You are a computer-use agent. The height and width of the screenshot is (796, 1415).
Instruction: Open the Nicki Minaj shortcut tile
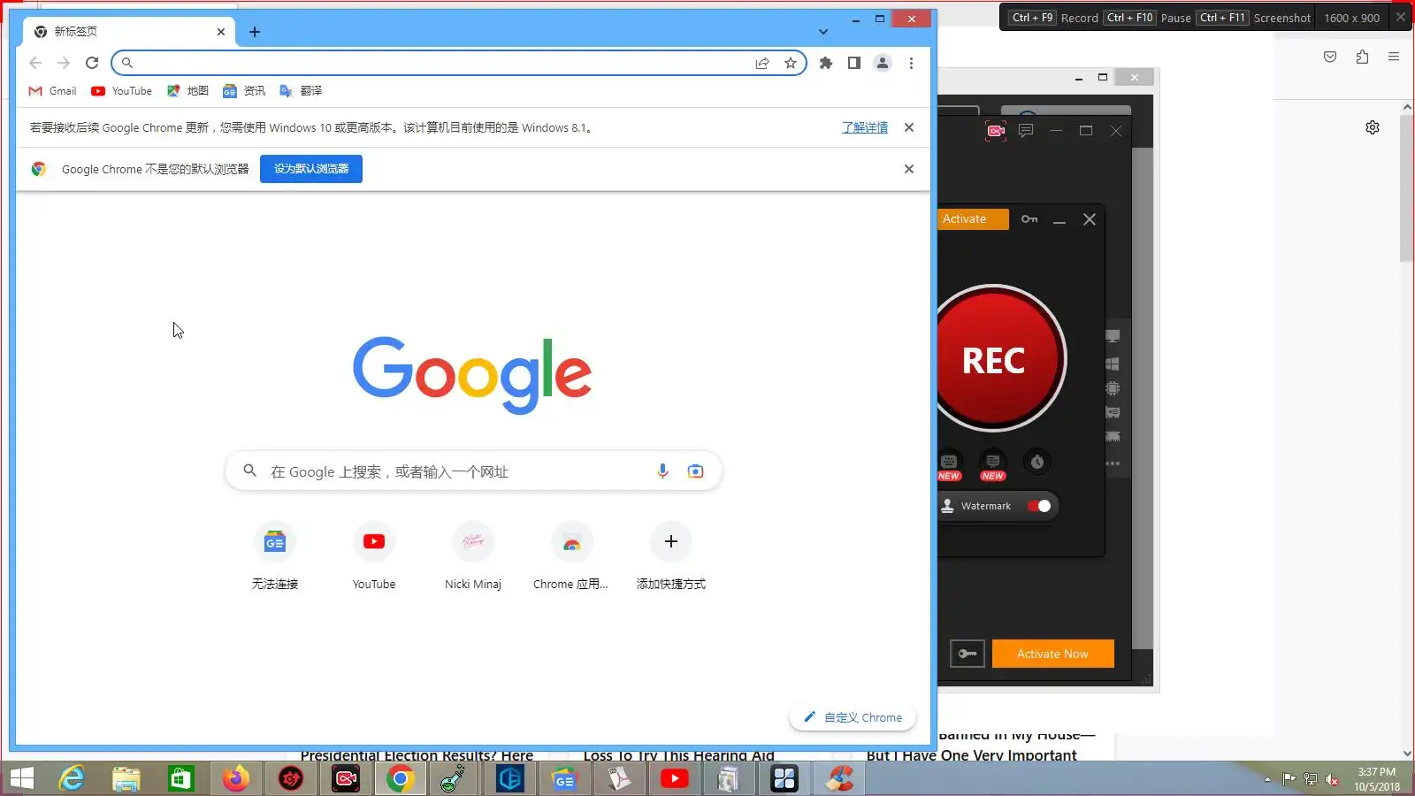473,555
